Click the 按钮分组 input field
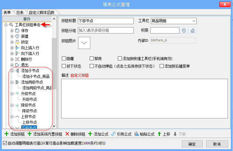 106,30
